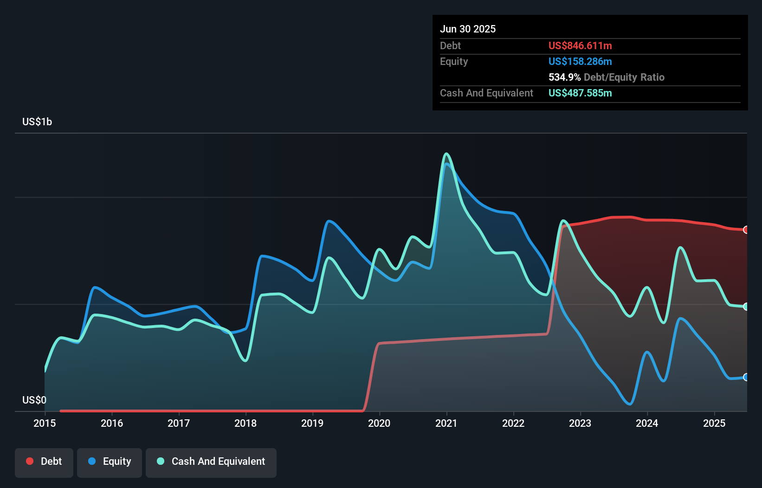The width and height of the screenshot is (762, 488).
Task: Select the Cash endpoint marker on the chart
Action: click(x=745, y=306)
